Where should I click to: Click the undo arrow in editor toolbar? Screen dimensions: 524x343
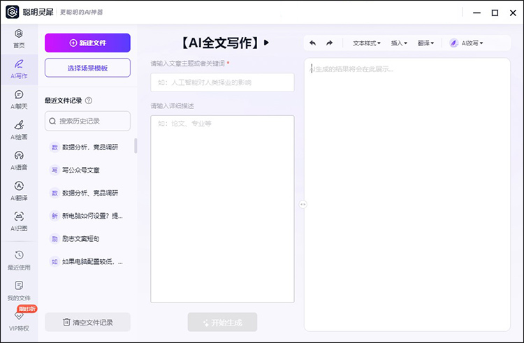click(312, 43)
